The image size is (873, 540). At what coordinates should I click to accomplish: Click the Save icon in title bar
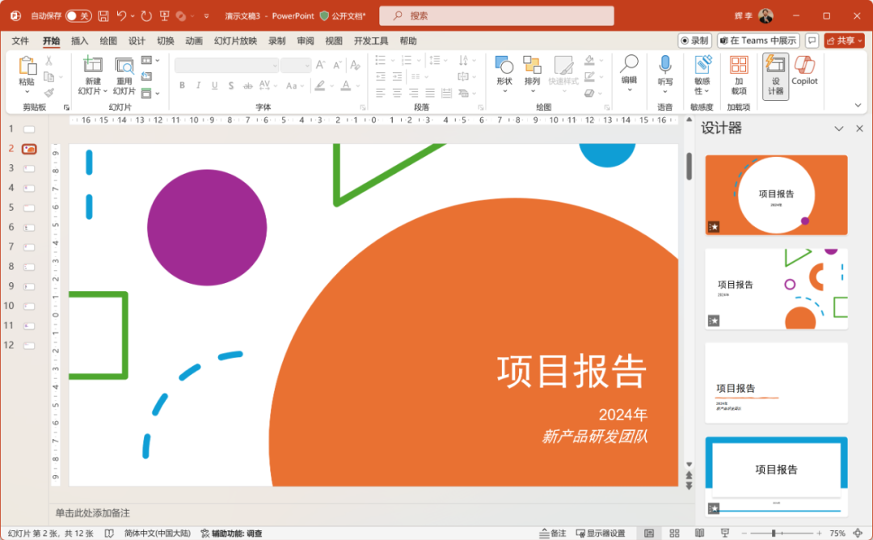tap(103, 16)
